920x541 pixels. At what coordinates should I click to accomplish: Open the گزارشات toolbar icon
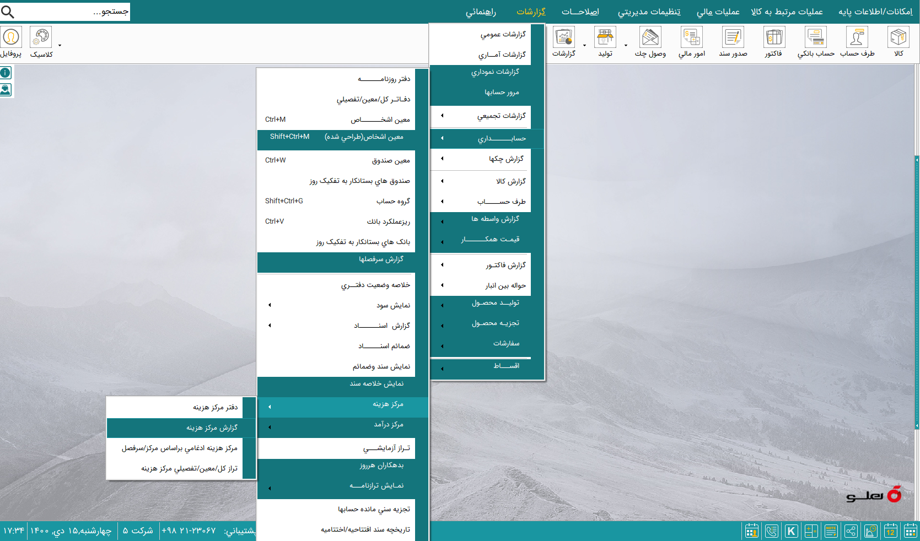tap(564, 37)
